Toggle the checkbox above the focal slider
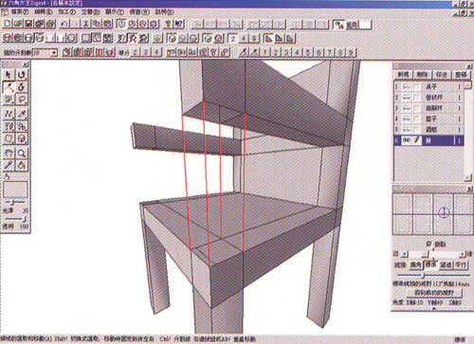The image size is (474, 344). click(428, 244)
